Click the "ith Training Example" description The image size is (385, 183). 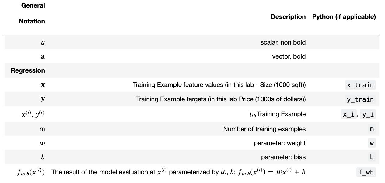(x=277, y=114)
